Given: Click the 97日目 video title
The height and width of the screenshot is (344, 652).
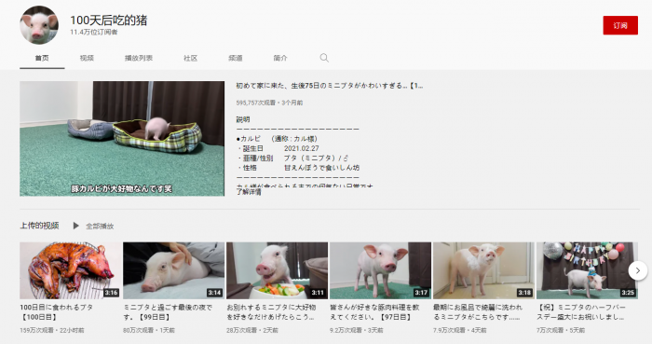Looking at the screenshot, I should point(374,312).
